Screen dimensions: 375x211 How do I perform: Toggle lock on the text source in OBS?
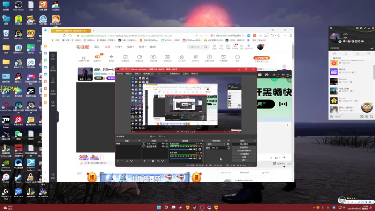coord(167,144)
